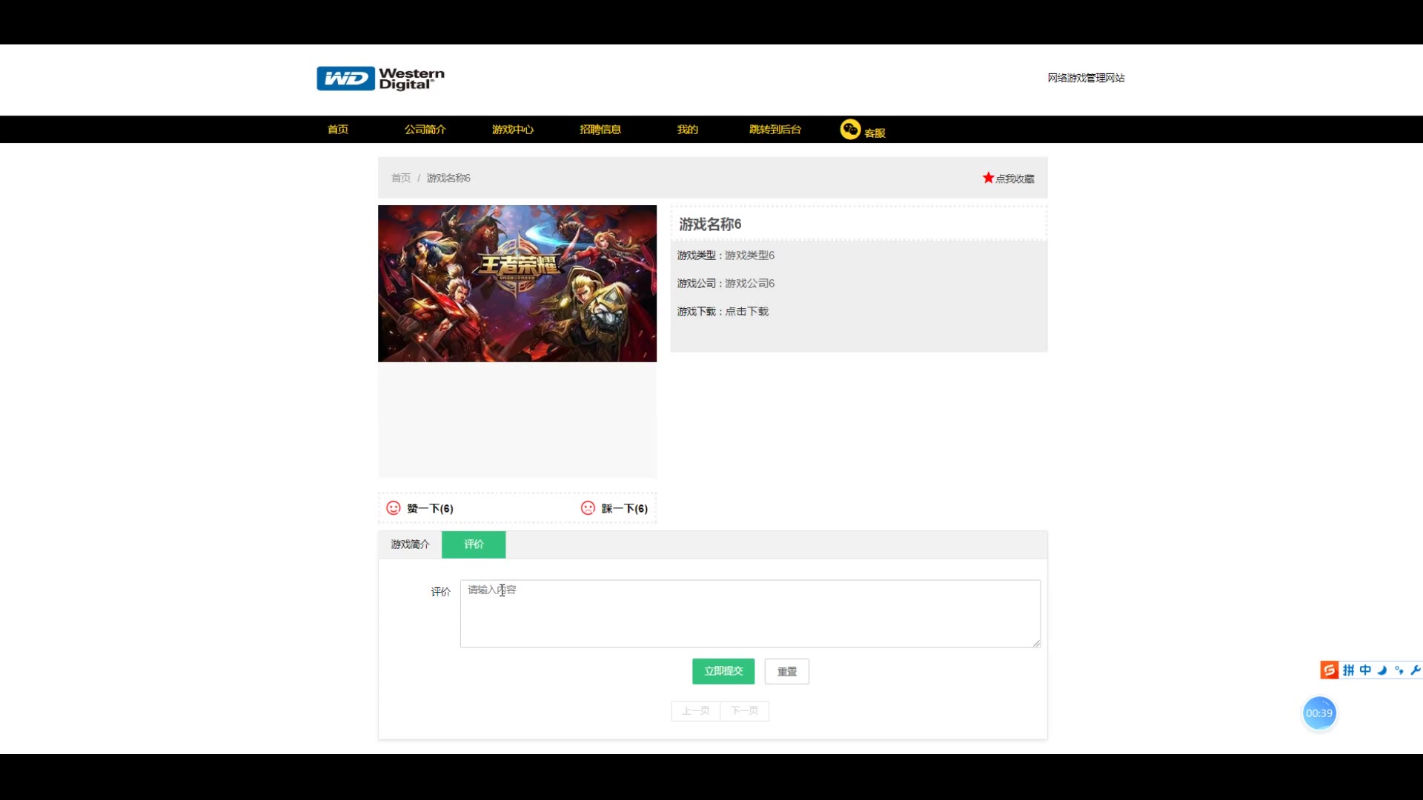
Task: Click the Western Digital logo
Action: point(380,79)
